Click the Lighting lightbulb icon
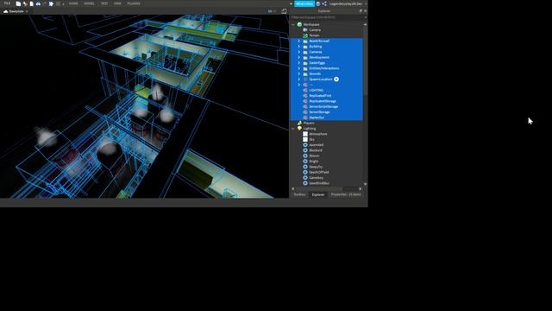The image size is (552, 311). click(x=299, y=129)
